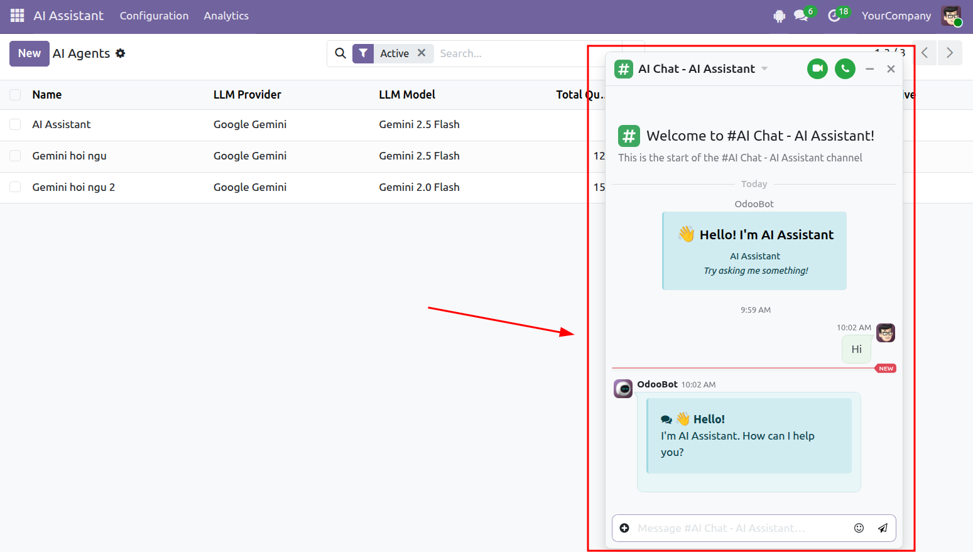Image resolution: width=973 pixels, height=552 pixels.
Task: Click OdooBot avatar in chat
Action: [623, 389]
